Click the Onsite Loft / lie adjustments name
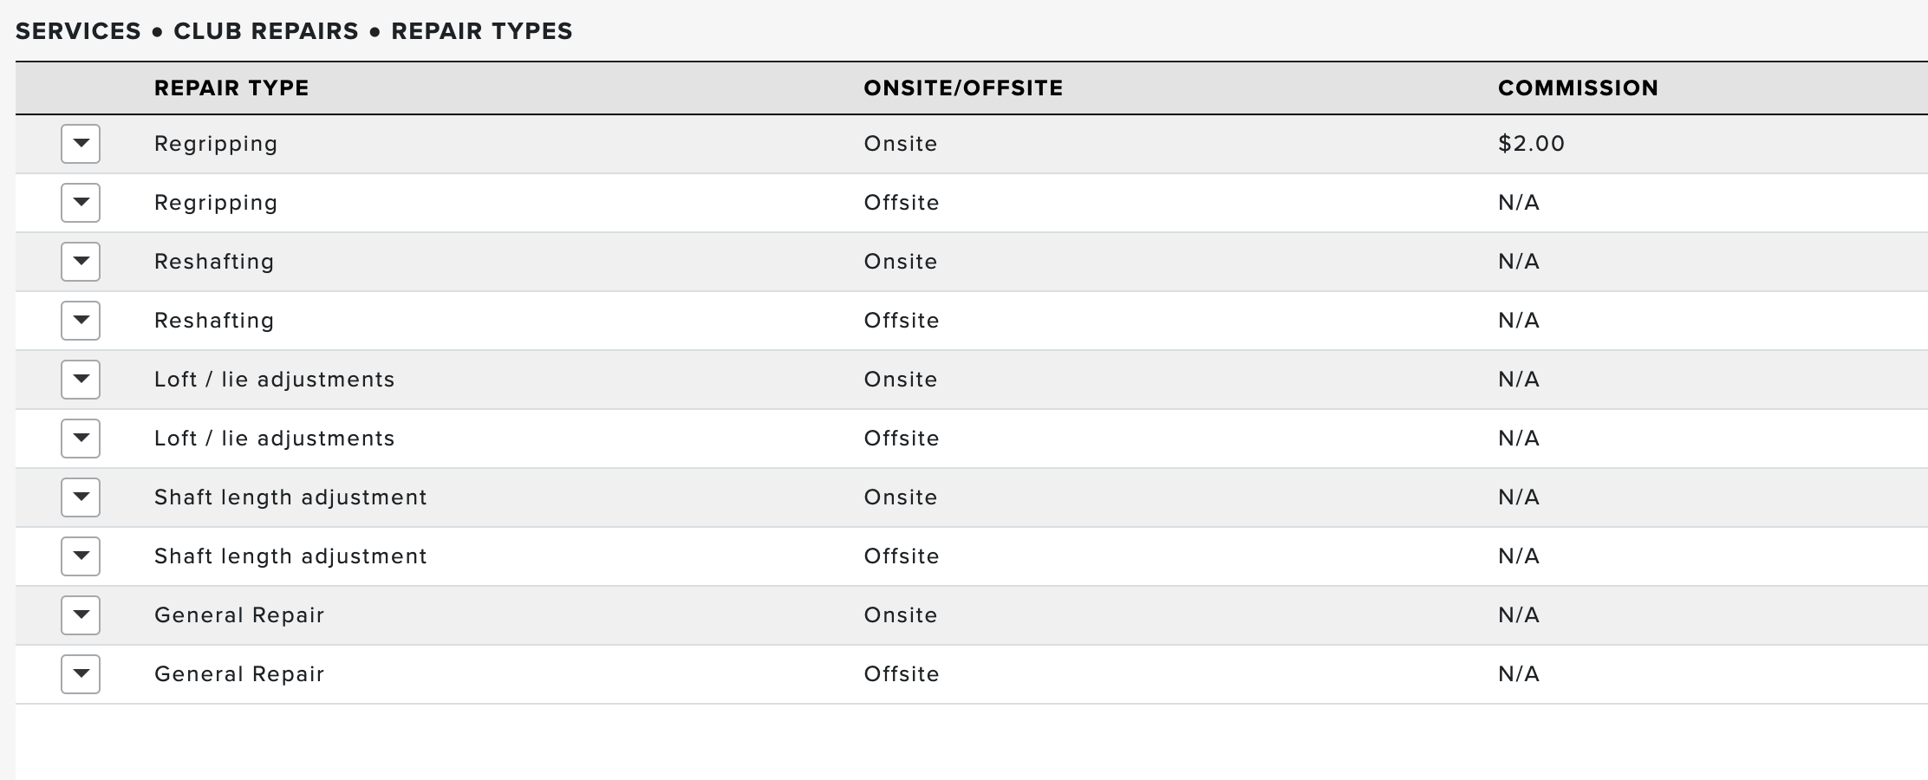Viewport: 1928px width, 780px height. 274,380
